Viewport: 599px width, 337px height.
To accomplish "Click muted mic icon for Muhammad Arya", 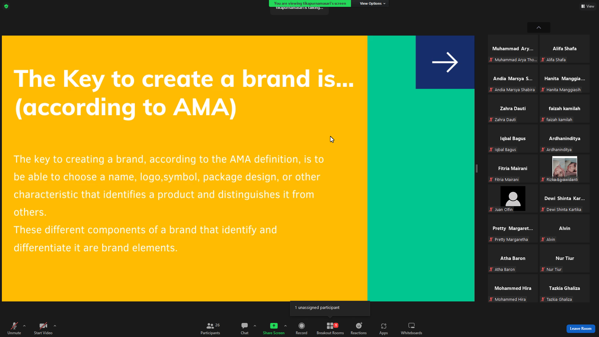I will [491, 60].
